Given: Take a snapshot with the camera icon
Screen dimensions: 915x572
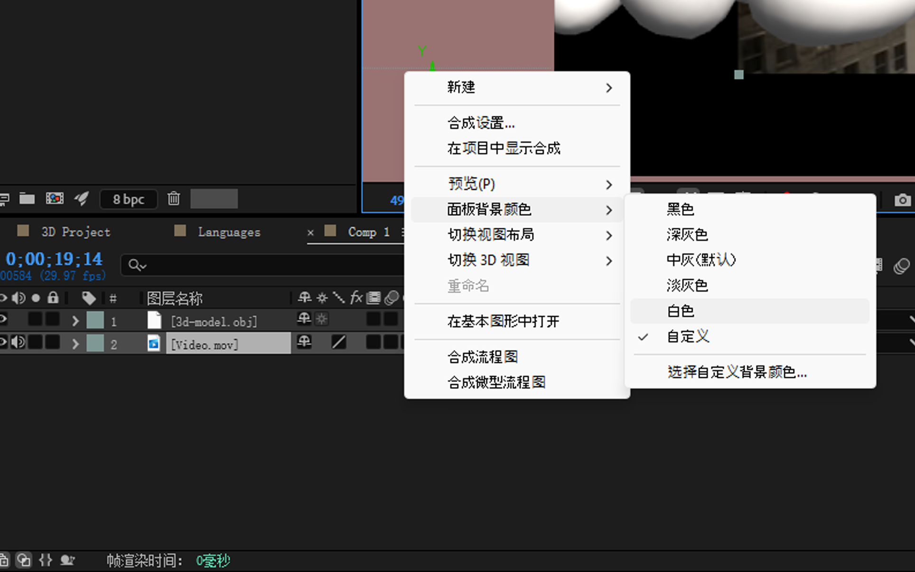Looking at the screenshot, I should click(902, 200).
